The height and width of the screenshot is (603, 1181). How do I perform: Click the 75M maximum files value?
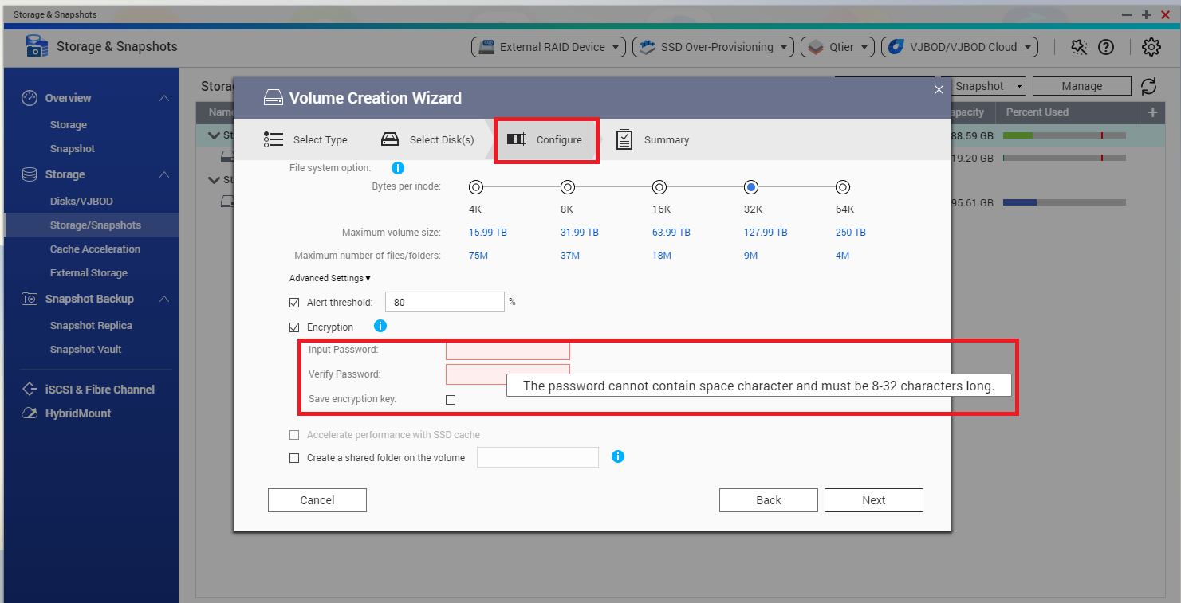point(478,256)
